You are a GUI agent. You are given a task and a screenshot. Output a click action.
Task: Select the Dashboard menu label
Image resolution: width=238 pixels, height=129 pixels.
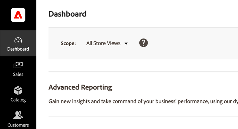[18, 49]
